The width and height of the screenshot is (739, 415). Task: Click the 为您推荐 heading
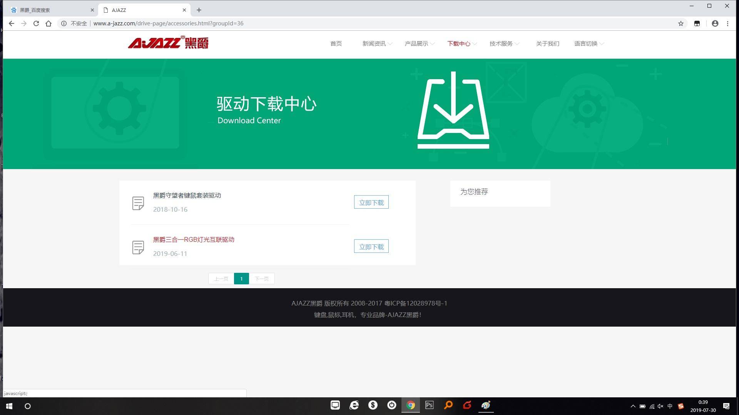pyautogui.click(x=474, y=192)
